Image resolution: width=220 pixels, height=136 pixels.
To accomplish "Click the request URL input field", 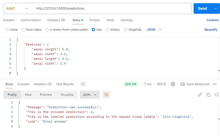I will pos(112,8).
